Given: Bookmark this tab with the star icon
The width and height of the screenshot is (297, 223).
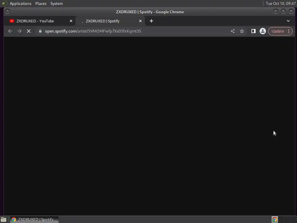Looking at the screenshot, I should coord(242,31).
